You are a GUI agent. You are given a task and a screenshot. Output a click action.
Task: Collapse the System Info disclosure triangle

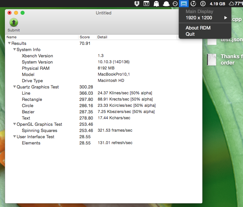pyautogui.click(x=15, y=49)
